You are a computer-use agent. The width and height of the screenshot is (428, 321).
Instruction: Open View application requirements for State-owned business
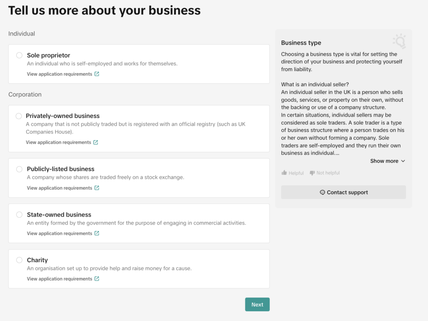click(59, 234)
